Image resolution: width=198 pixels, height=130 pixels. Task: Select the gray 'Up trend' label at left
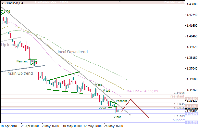click(7, 45)
